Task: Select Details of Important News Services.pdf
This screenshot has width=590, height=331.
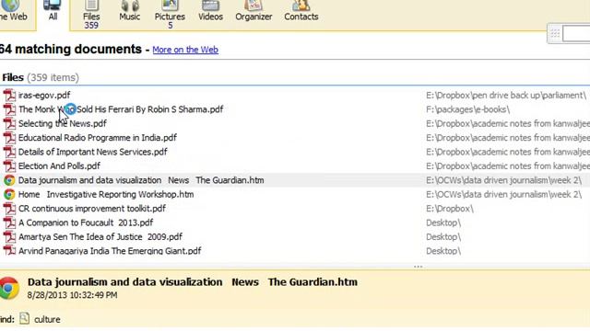Action: click(x=92, y=152)
